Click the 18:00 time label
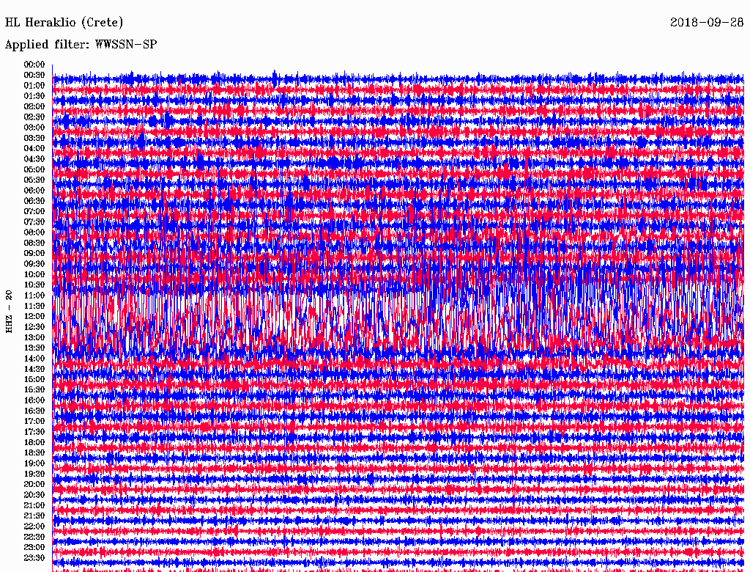 tap(34, 442)
